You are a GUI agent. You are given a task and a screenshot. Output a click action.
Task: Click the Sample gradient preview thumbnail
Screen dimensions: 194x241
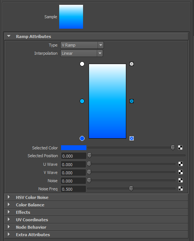click(71, 17)
